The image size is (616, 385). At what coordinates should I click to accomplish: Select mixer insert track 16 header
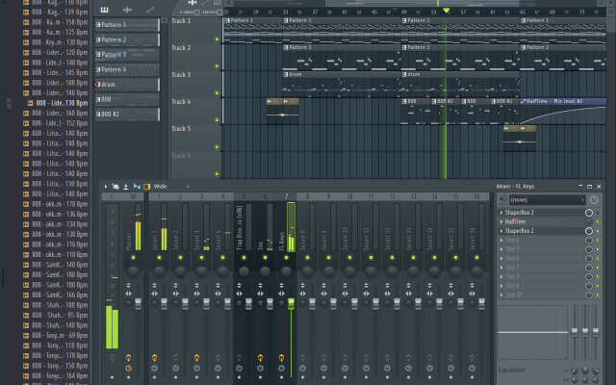pos(477,196)
